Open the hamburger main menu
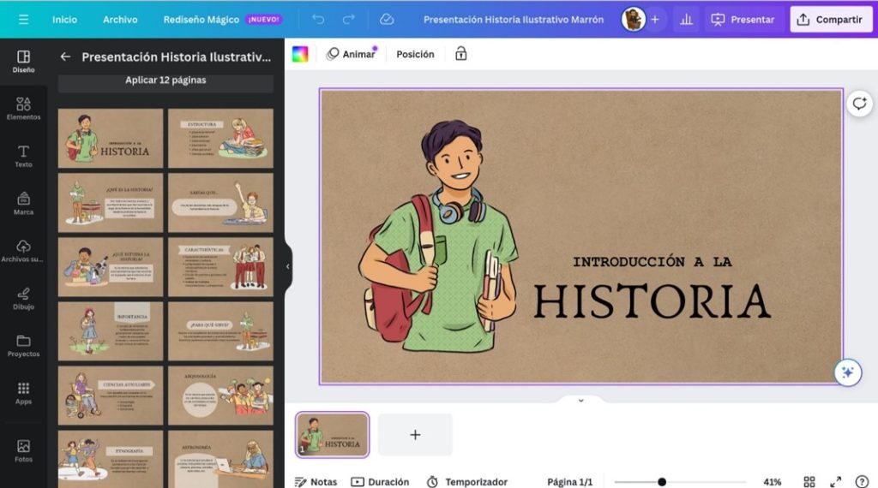This screenshot has height=488, width=878. 23,19
